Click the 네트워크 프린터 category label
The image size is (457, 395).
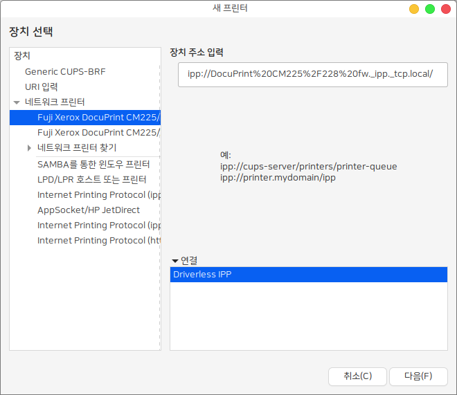point(55,102)
